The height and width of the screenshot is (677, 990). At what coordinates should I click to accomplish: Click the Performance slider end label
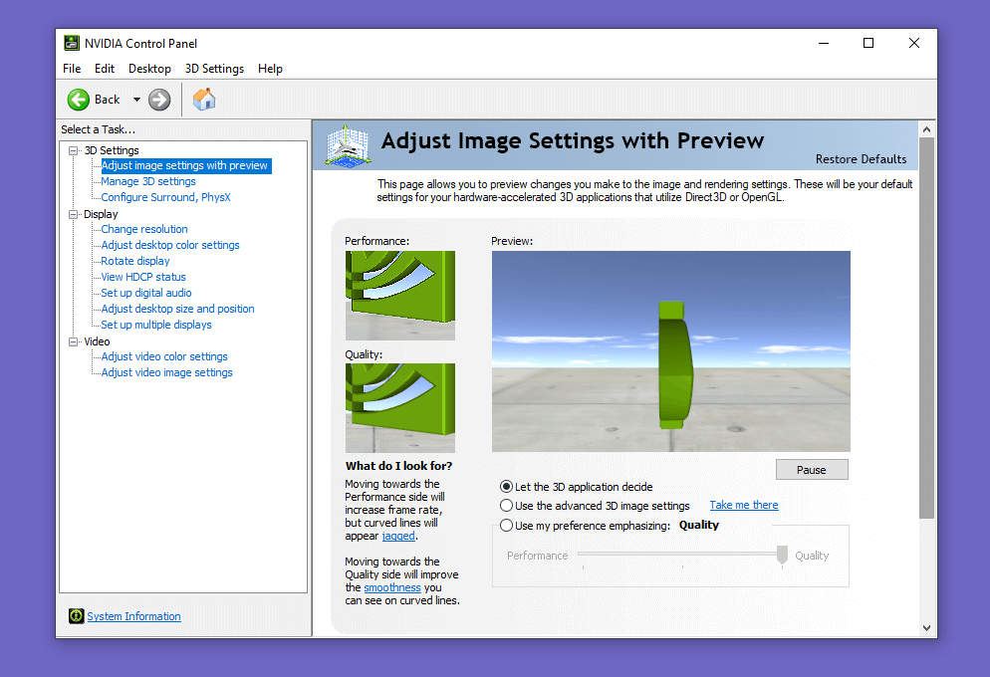pyautogui.click(x=537, y=556)
